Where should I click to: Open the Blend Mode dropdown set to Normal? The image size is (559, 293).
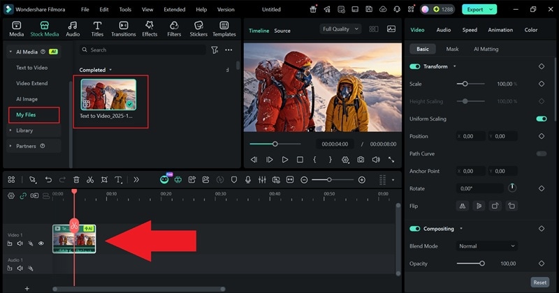pos(487,246)
